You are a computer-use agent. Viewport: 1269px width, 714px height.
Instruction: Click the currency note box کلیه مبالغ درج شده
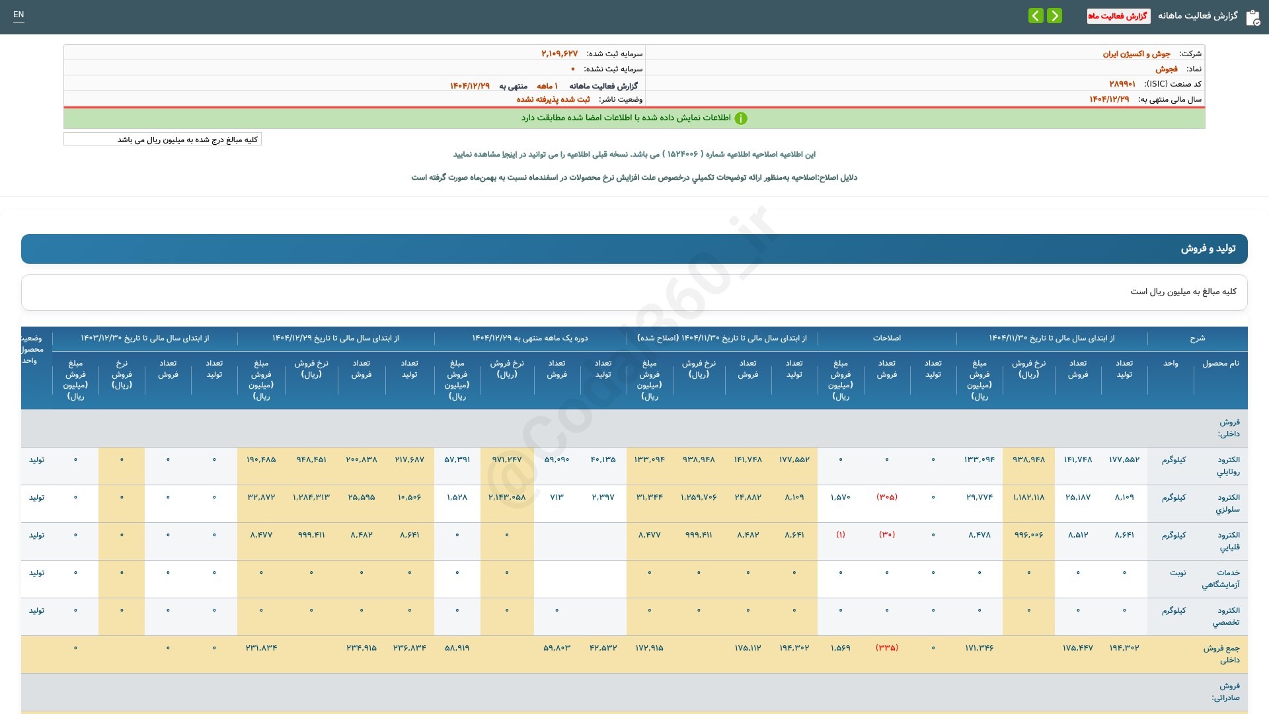[163, 139]
